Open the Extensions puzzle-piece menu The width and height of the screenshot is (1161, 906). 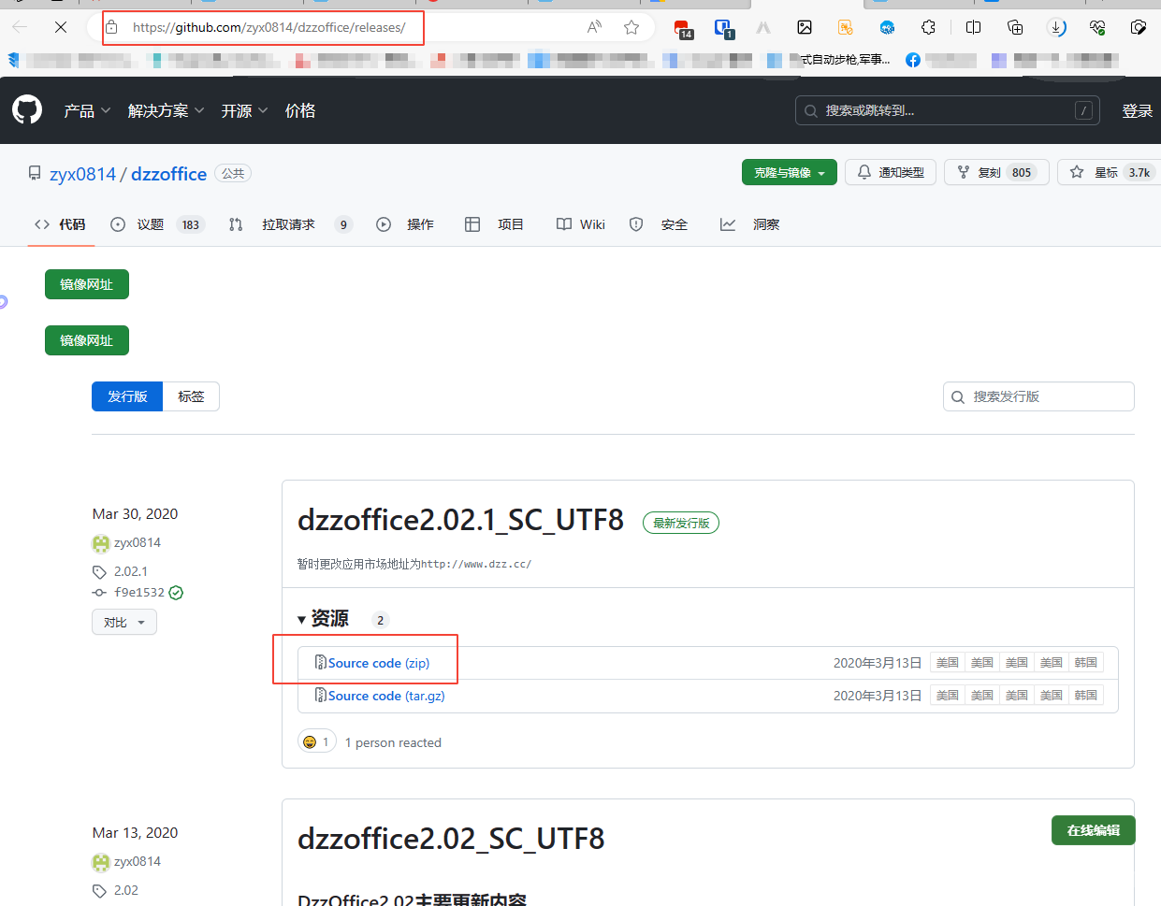[928, 27]
